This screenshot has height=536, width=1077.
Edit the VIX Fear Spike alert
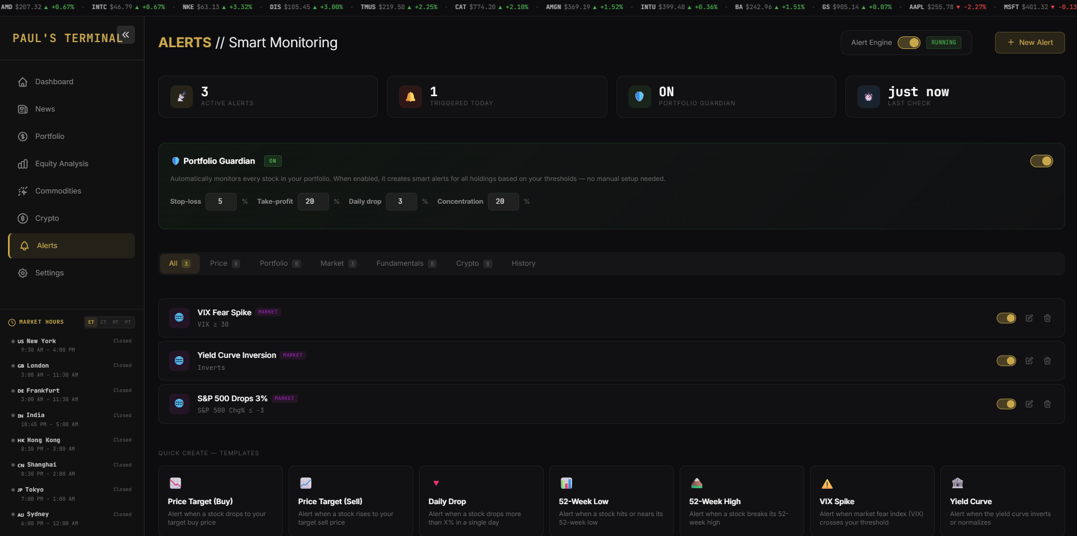[1029, 318]
